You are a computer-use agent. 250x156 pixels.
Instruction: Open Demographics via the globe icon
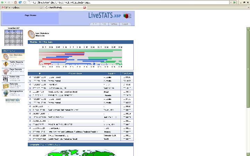point(6,93)
